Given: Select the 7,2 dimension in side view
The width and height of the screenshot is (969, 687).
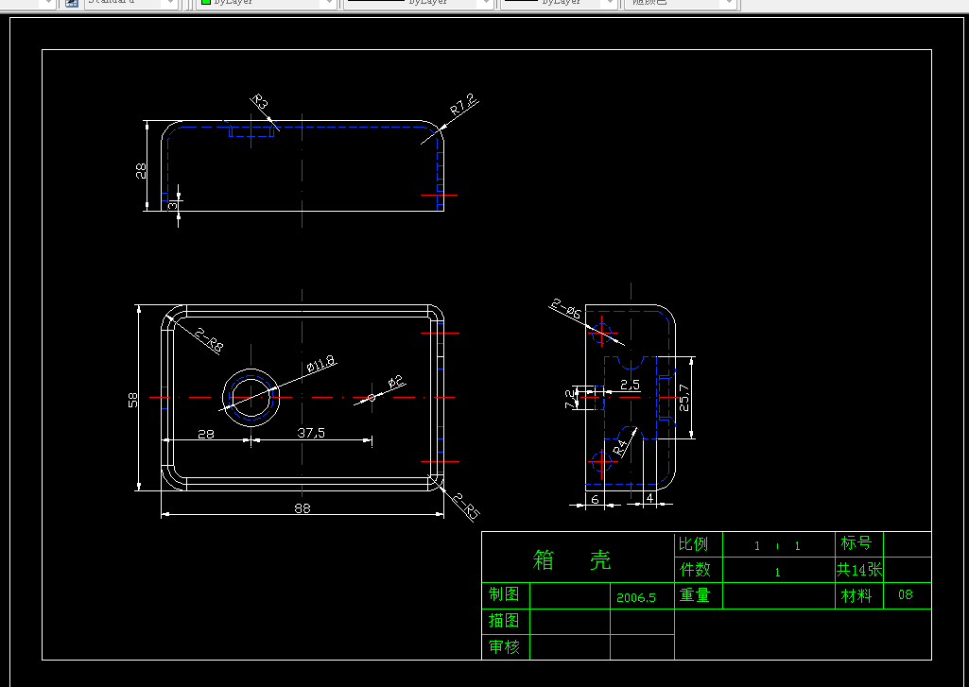Looking at the screenshot, I should (x=570, y=399).
